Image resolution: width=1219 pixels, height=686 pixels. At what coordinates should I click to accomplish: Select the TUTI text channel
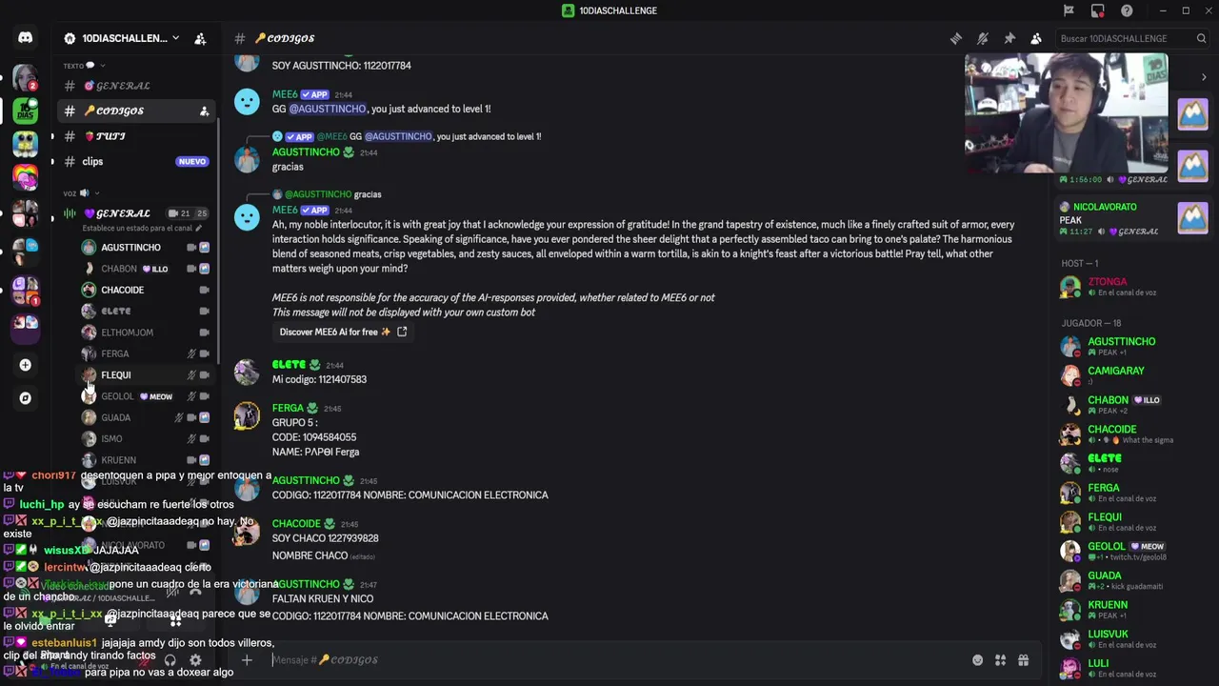[110, 136]
